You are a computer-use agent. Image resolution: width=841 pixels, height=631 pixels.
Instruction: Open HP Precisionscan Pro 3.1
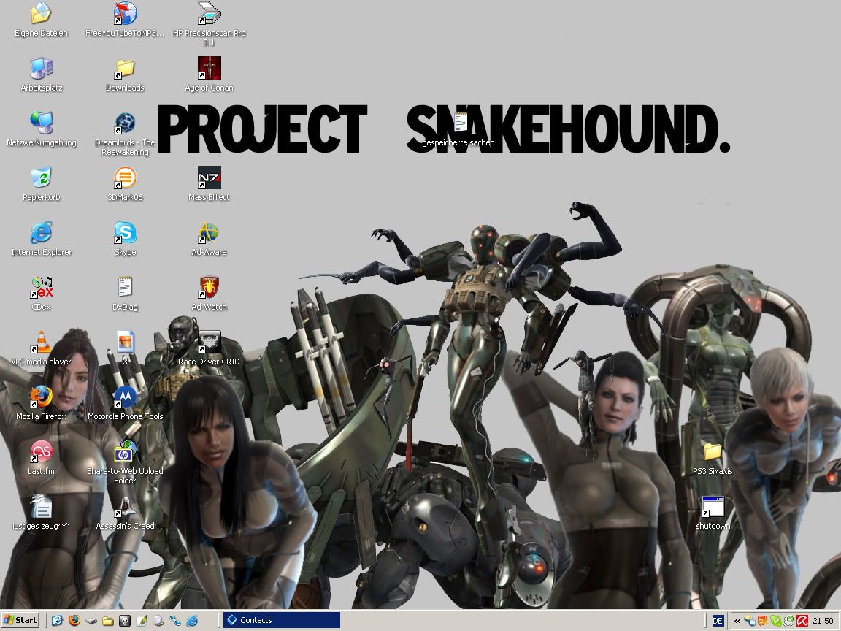pos(210,25)
